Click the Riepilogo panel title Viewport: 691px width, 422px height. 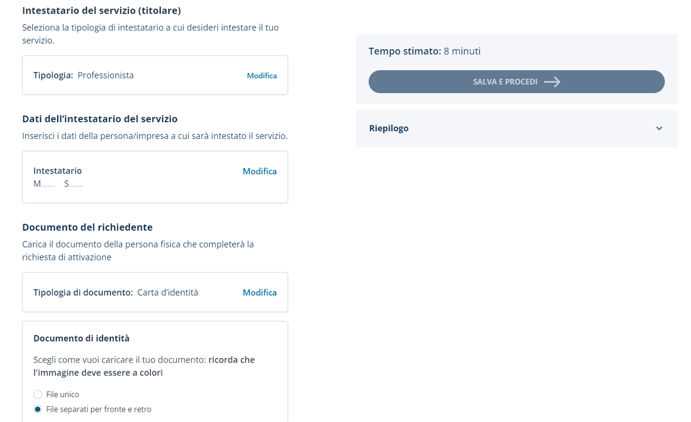coord(389,129)
